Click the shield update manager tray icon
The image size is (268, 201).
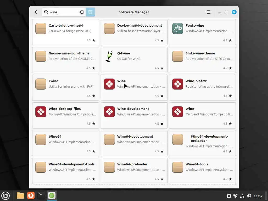(x=235, y=196)
